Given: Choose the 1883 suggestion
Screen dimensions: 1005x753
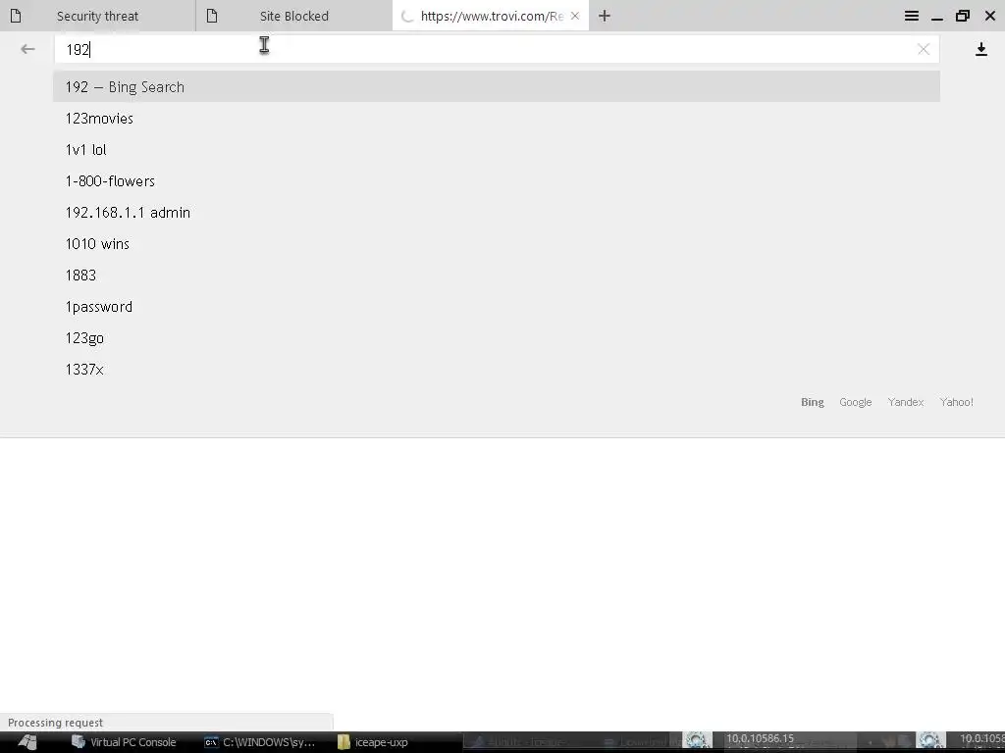Looking at the screenshot, I should coord(497,276).
